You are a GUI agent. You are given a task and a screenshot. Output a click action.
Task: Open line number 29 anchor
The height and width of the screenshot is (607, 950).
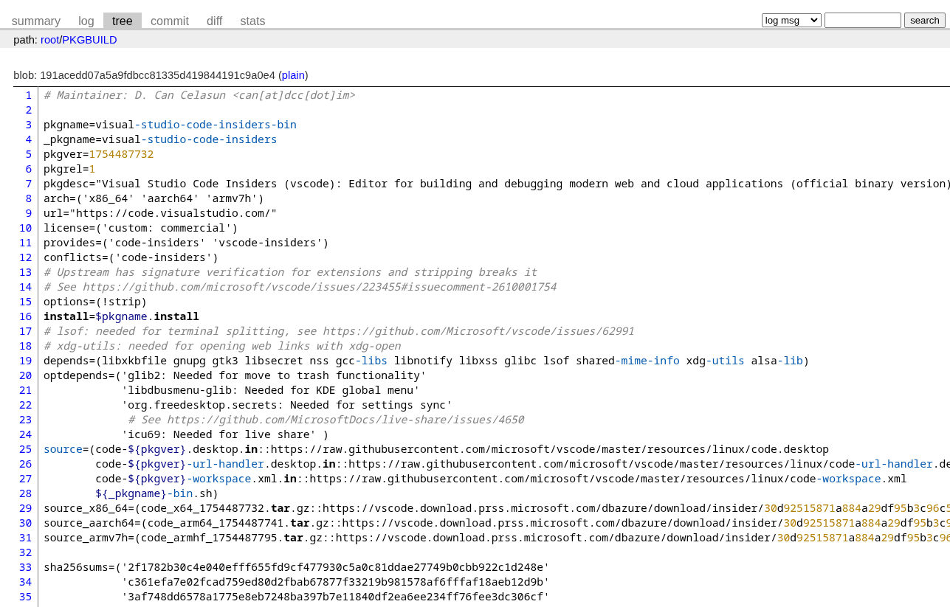(26, 508)
